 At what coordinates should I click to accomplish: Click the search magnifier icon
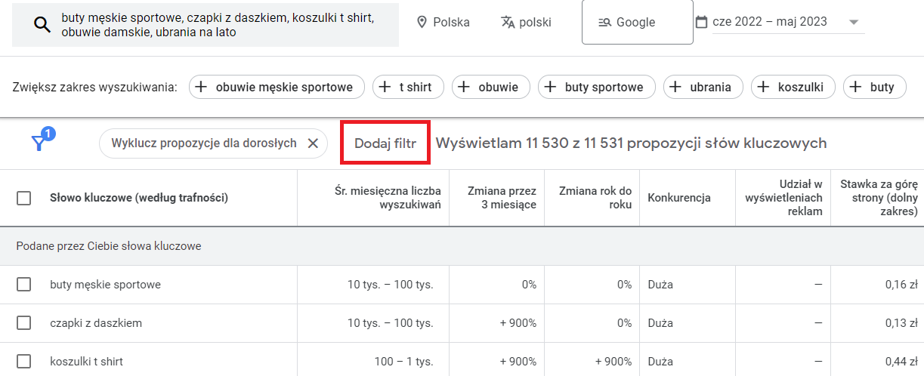[42, 25]
